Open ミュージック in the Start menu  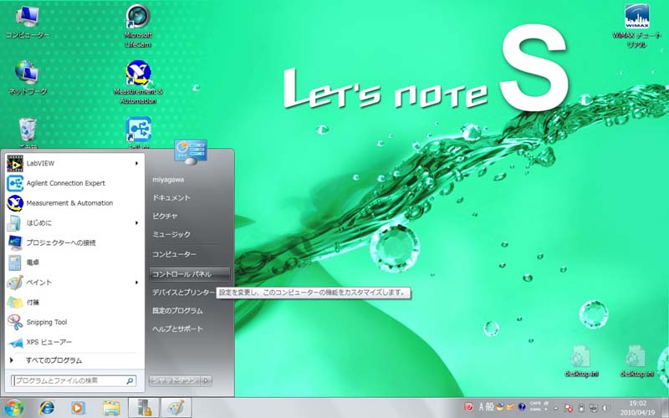pos(171,234)
